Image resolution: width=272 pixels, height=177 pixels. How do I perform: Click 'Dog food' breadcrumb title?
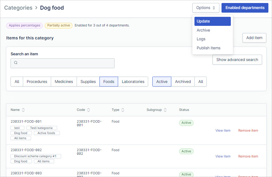pos(52,8)
